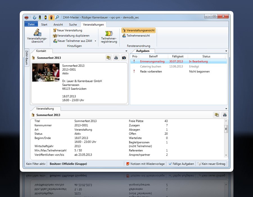
Task: Sort tasks by Status column
Action: tap(206, 56)
